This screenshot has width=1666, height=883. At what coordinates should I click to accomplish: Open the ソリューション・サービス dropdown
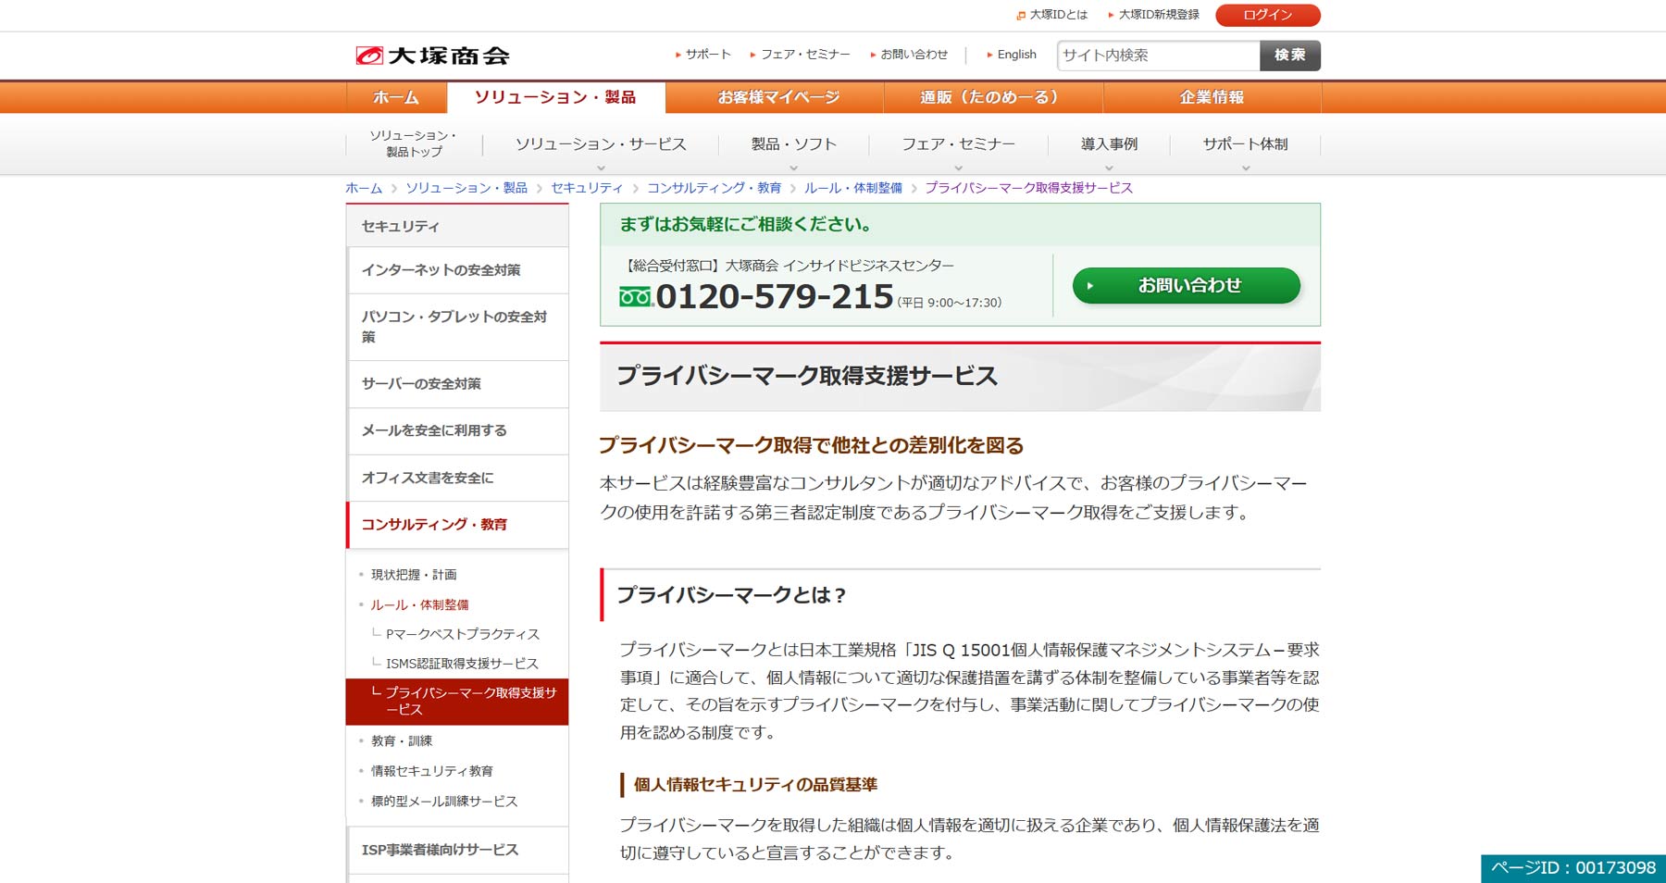[x=601, y=144]
